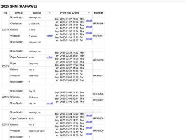Open the notam link in Westover R taxiway row
This screenshot has height=140, width=186.
point(50,36)
